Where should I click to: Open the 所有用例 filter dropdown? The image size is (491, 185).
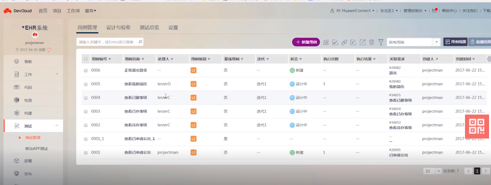413,42
